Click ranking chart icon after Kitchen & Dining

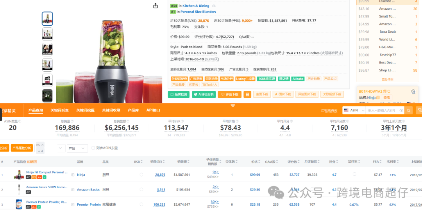(215, 5)
